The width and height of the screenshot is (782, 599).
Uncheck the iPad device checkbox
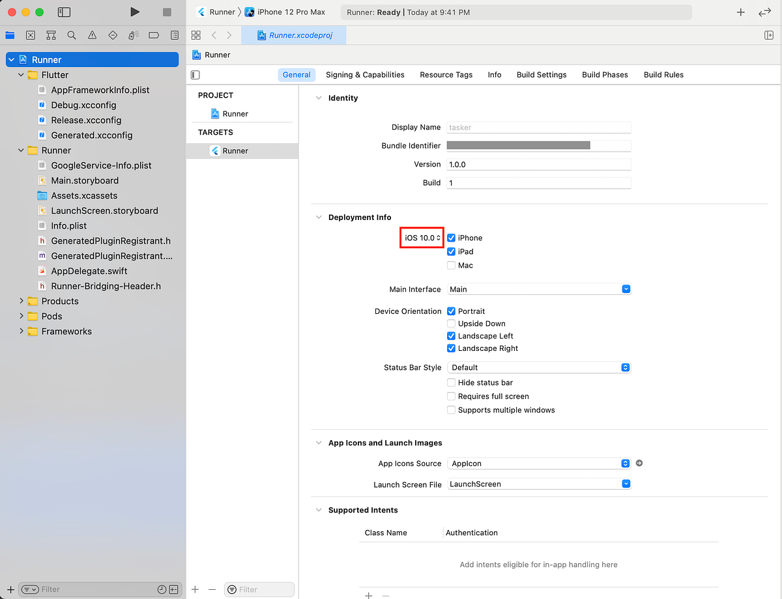(x=451, y=251)
